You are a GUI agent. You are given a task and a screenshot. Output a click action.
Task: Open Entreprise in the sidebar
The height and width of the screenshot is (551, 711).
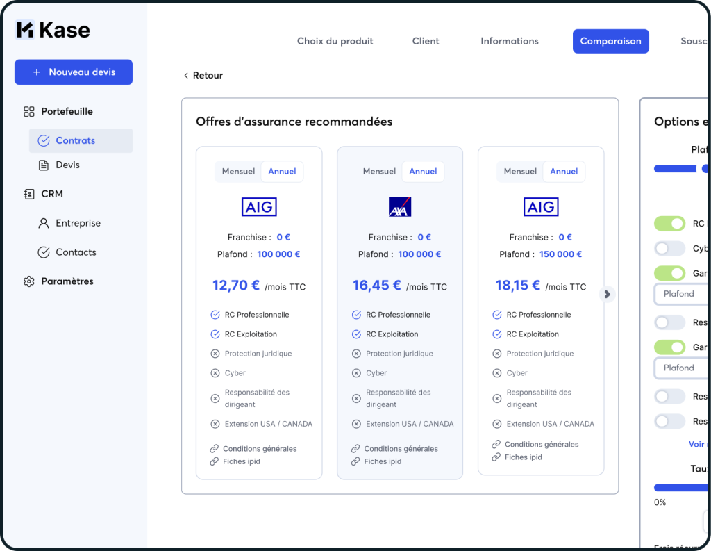(78, 223)
